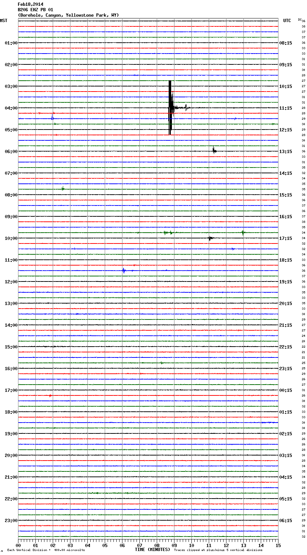Click the 08:15 UTC time label
The height and width of the screenshot is (555, 307).
click(286, 43)
